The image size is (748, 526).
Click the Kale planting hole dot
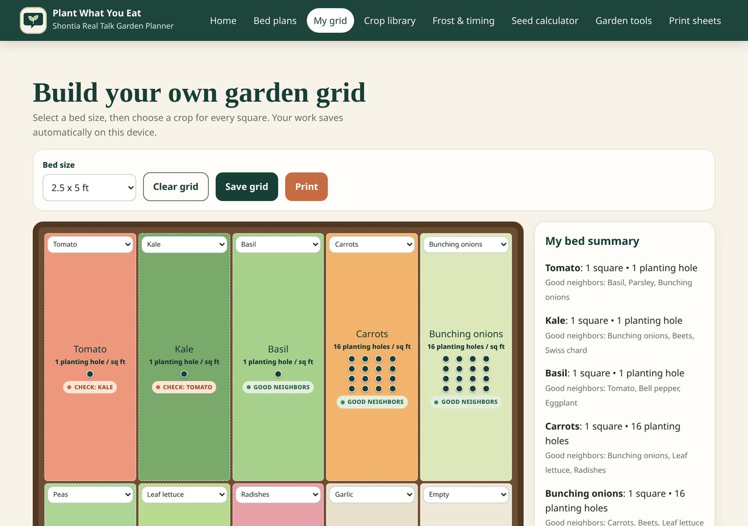(x=184, y=374)
